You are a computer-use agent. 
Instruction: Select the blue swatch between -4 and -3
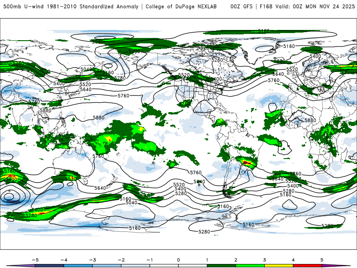(x=78, y=266)
